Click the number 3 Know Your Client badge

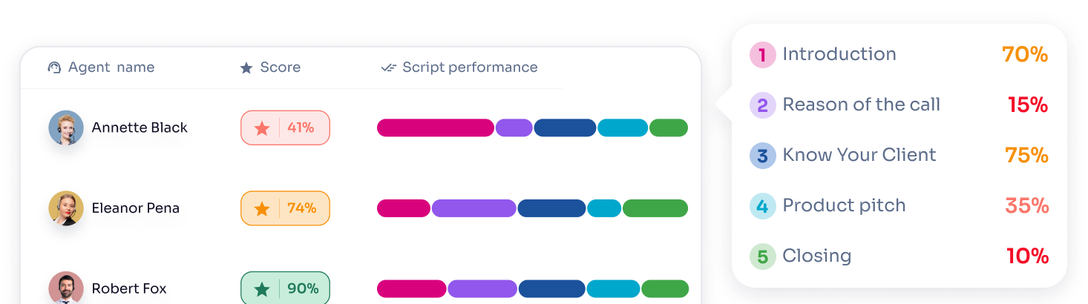pos(762,156)
